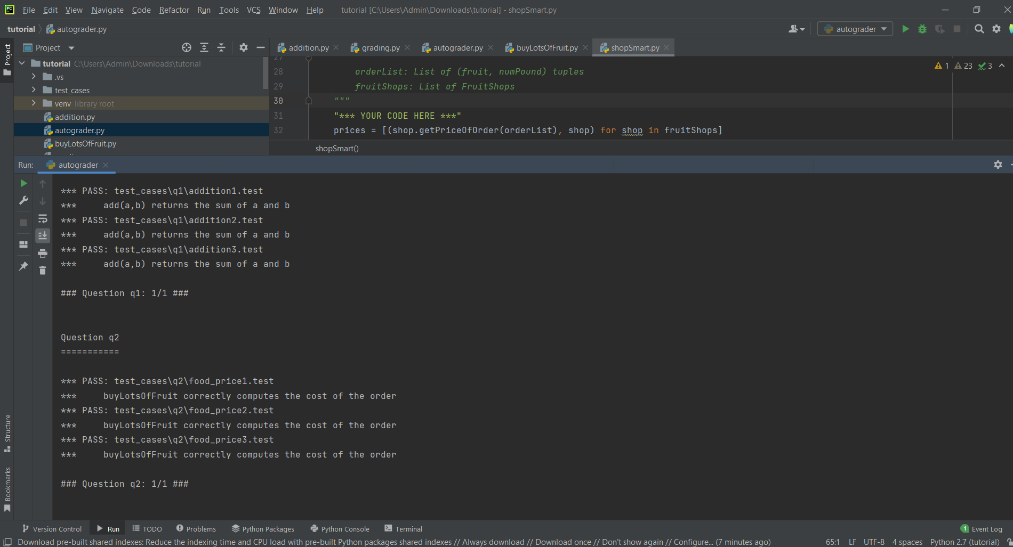This screenshot has width=1013, height=547.
Task: Toggle the Structure tool window sidebar button
Action: click(x=7, y=433)
